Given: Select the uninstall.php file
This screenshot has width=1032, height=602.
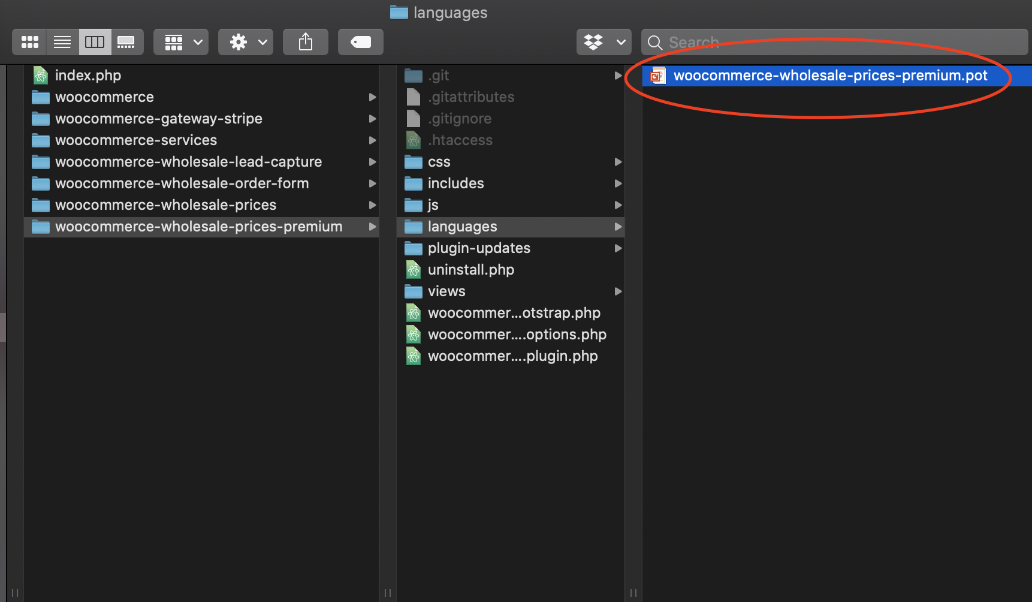Looking at the screenshot, I should (x=471, y=270).
